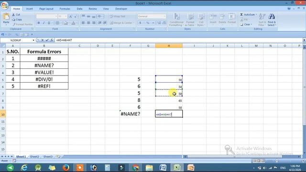Click the Wrap Text button

click(x=118, y=16)
